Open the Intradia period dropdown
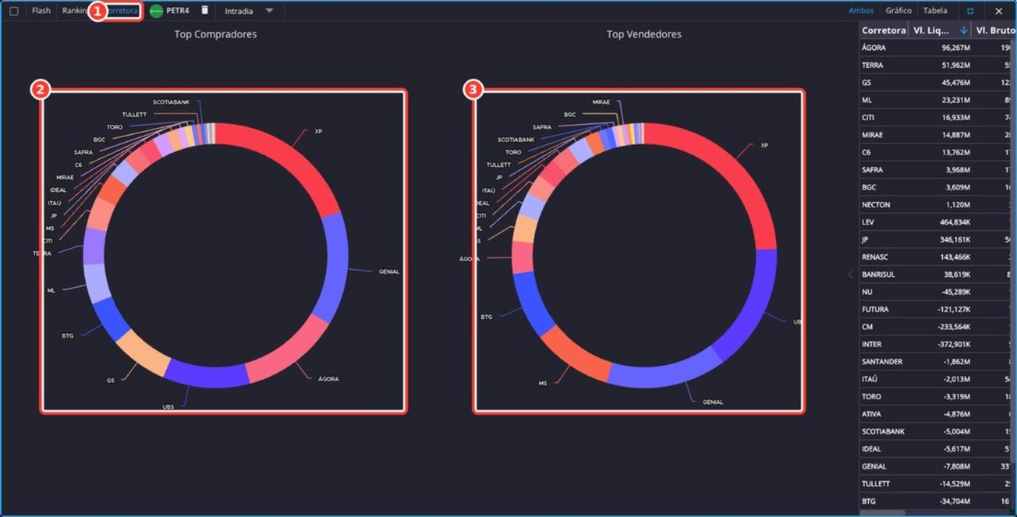Viewport: 1017px width, 517px height. coord(249,11)
